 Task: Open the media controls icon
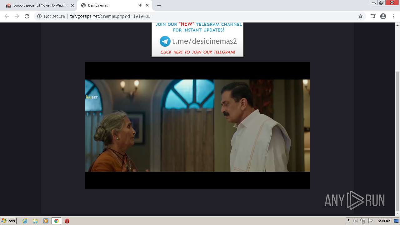[x=373, y=16]
